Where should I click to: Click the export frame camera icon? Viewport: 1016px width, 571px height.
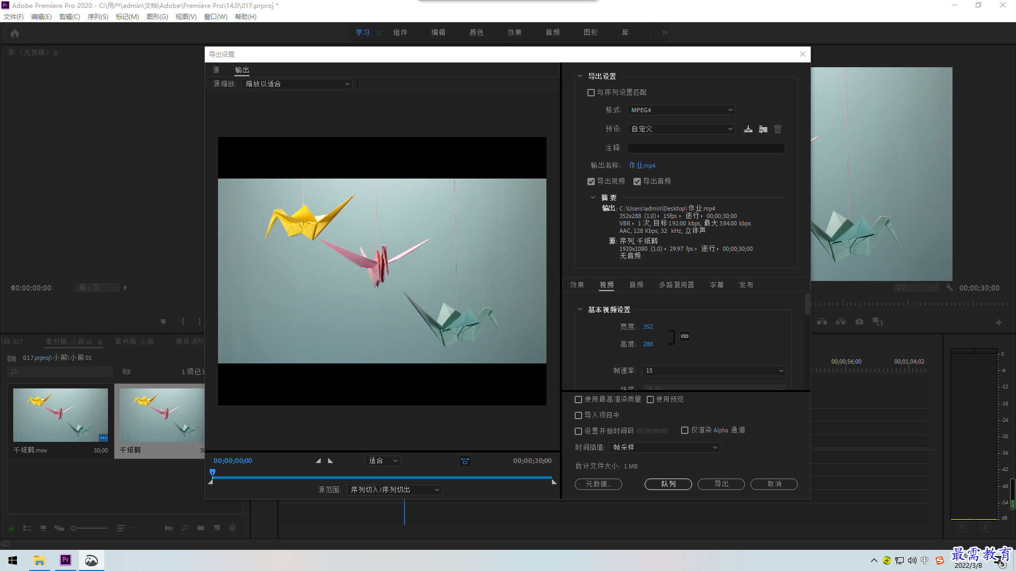point(859,322)
